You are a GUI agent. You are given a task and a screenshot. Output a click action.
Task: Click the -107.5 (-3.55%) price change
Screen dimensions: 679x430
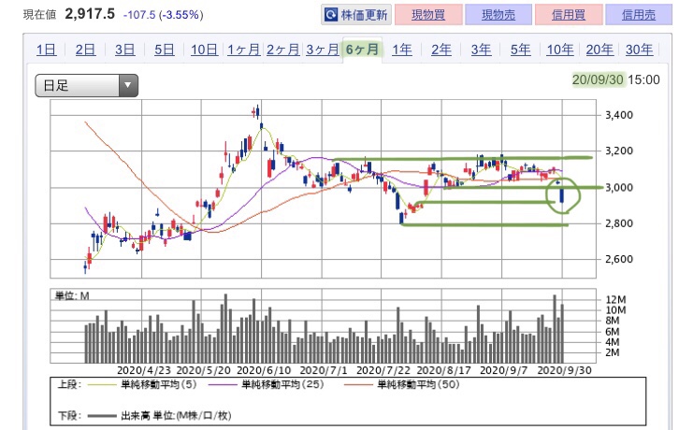163,15
